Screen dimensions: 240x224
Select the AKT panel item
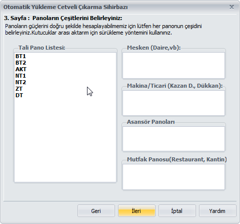click(x=21, y=69)
